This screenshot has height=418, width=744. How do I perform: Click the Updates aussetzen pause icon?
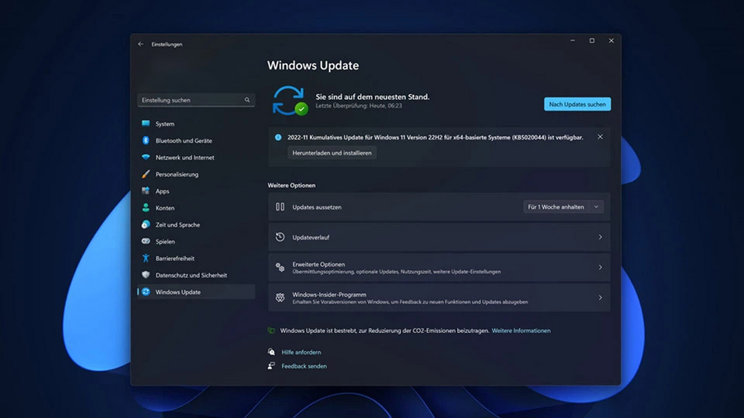coord(280,207)
